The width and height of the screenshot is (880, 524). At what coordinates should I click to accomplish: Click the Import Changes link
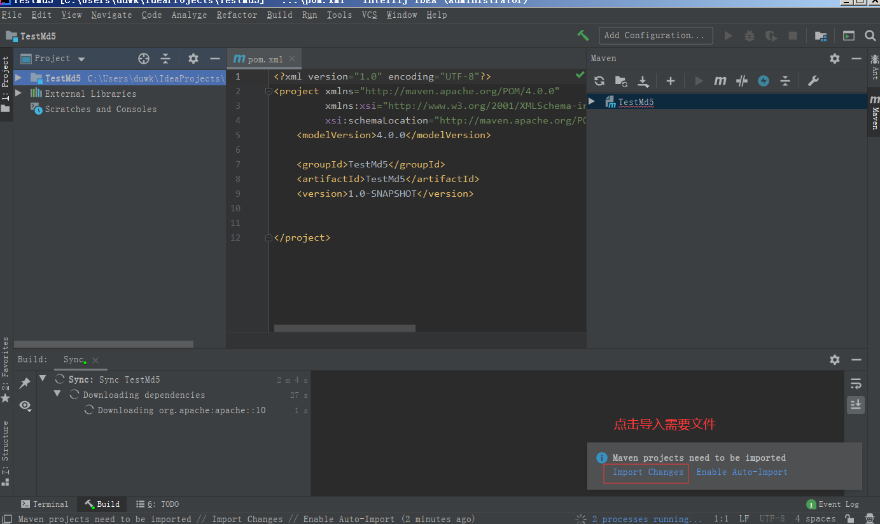[648, 472]
